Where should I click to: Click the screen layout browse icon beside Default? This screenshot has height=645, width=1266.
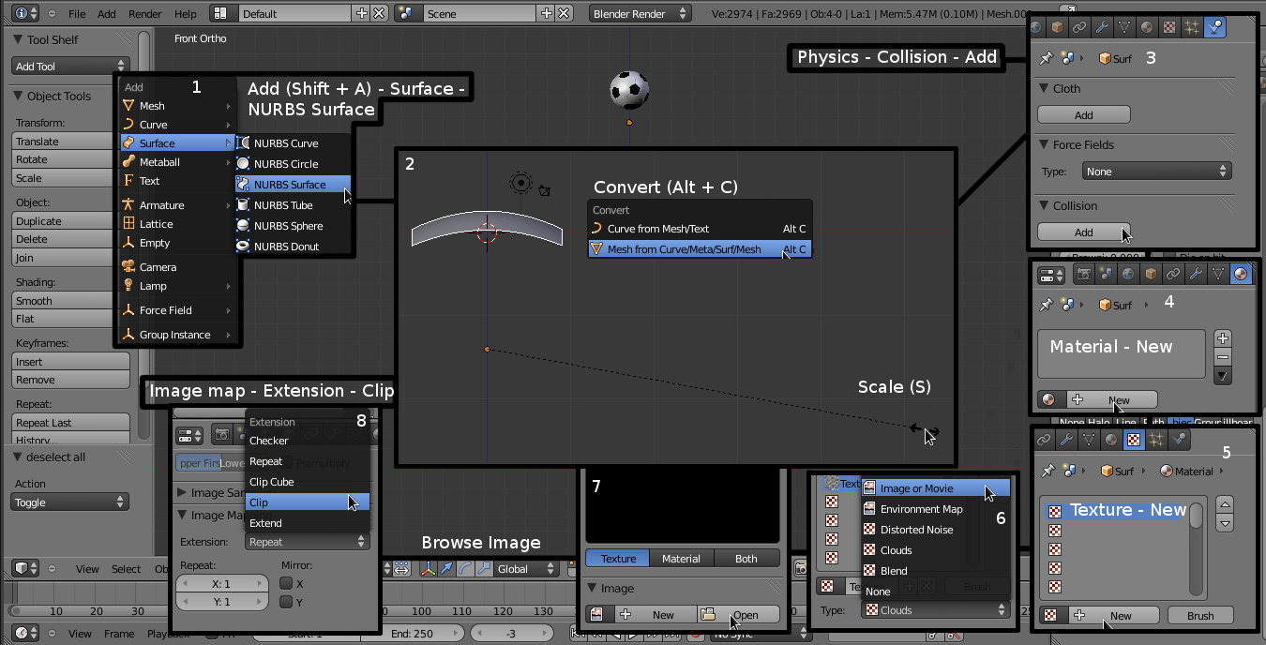(223, 14)
